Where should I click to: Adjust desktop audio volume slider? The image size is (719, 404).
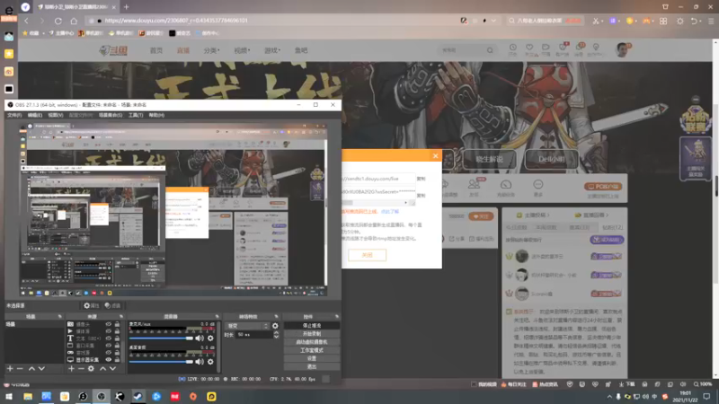[x=161, y=362]
